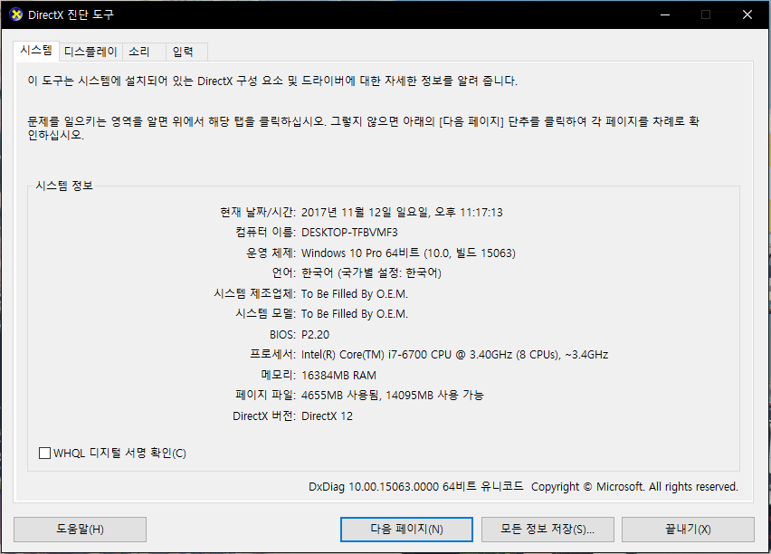Click the 도움말(H) button

(x=80, y=529)
